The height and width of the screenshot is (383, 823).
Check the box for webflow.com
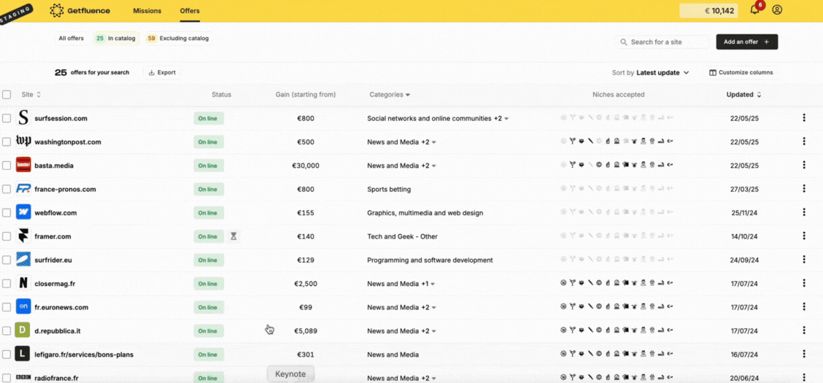(7, 213)
